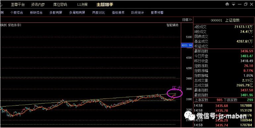The image size is (255, 128).
Task: Click the 昨日收盘 value 3410.49
Action: (247, 61)
